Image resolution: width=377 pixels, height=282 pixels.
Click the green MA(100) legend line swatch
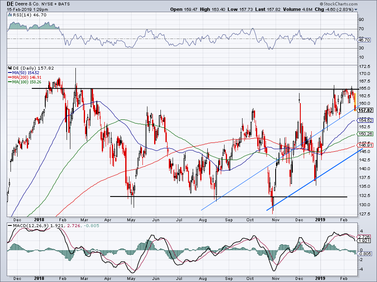(x=10, y=82)
